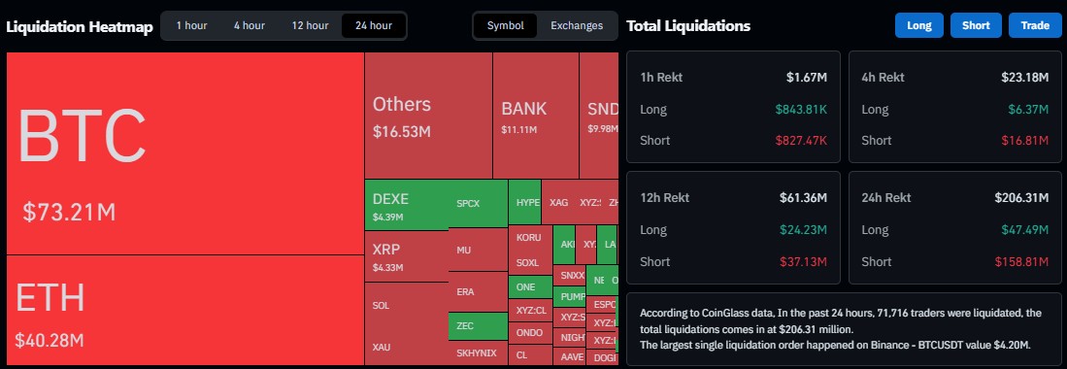Click the BANK liquidation tile
The height and width of the screenshot is (369, 1067).
536,116
